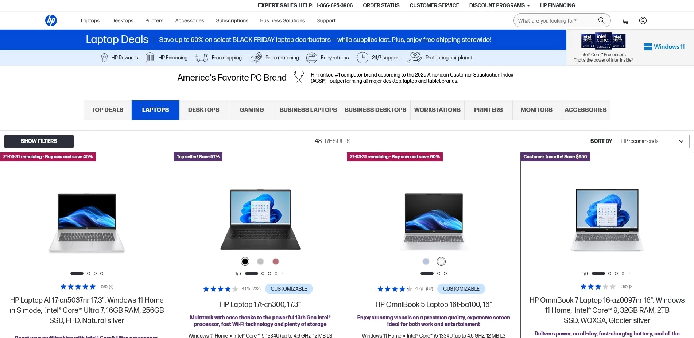This screenshot has height=338, width=694.
Task: Choose blue color for OmniBook 5
Action: coord(426,261)
